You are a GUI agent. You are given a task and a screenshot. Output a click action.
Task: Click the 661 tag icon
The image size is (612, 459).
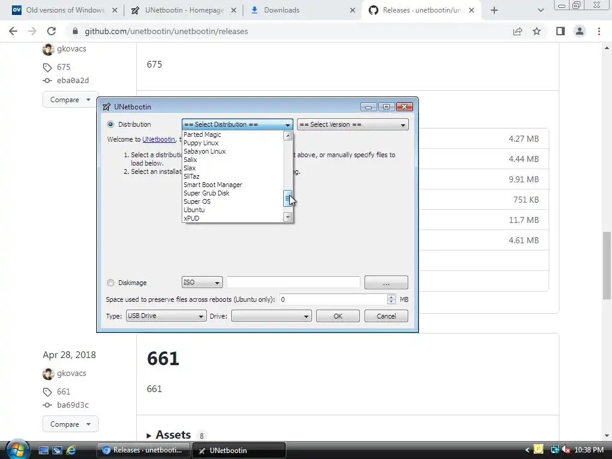47,392
